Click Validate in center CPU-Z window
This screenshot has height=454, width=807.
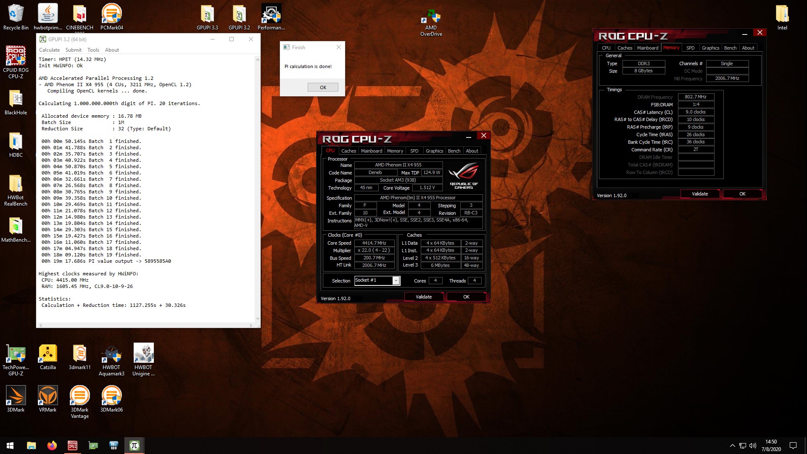coord(424,297)
